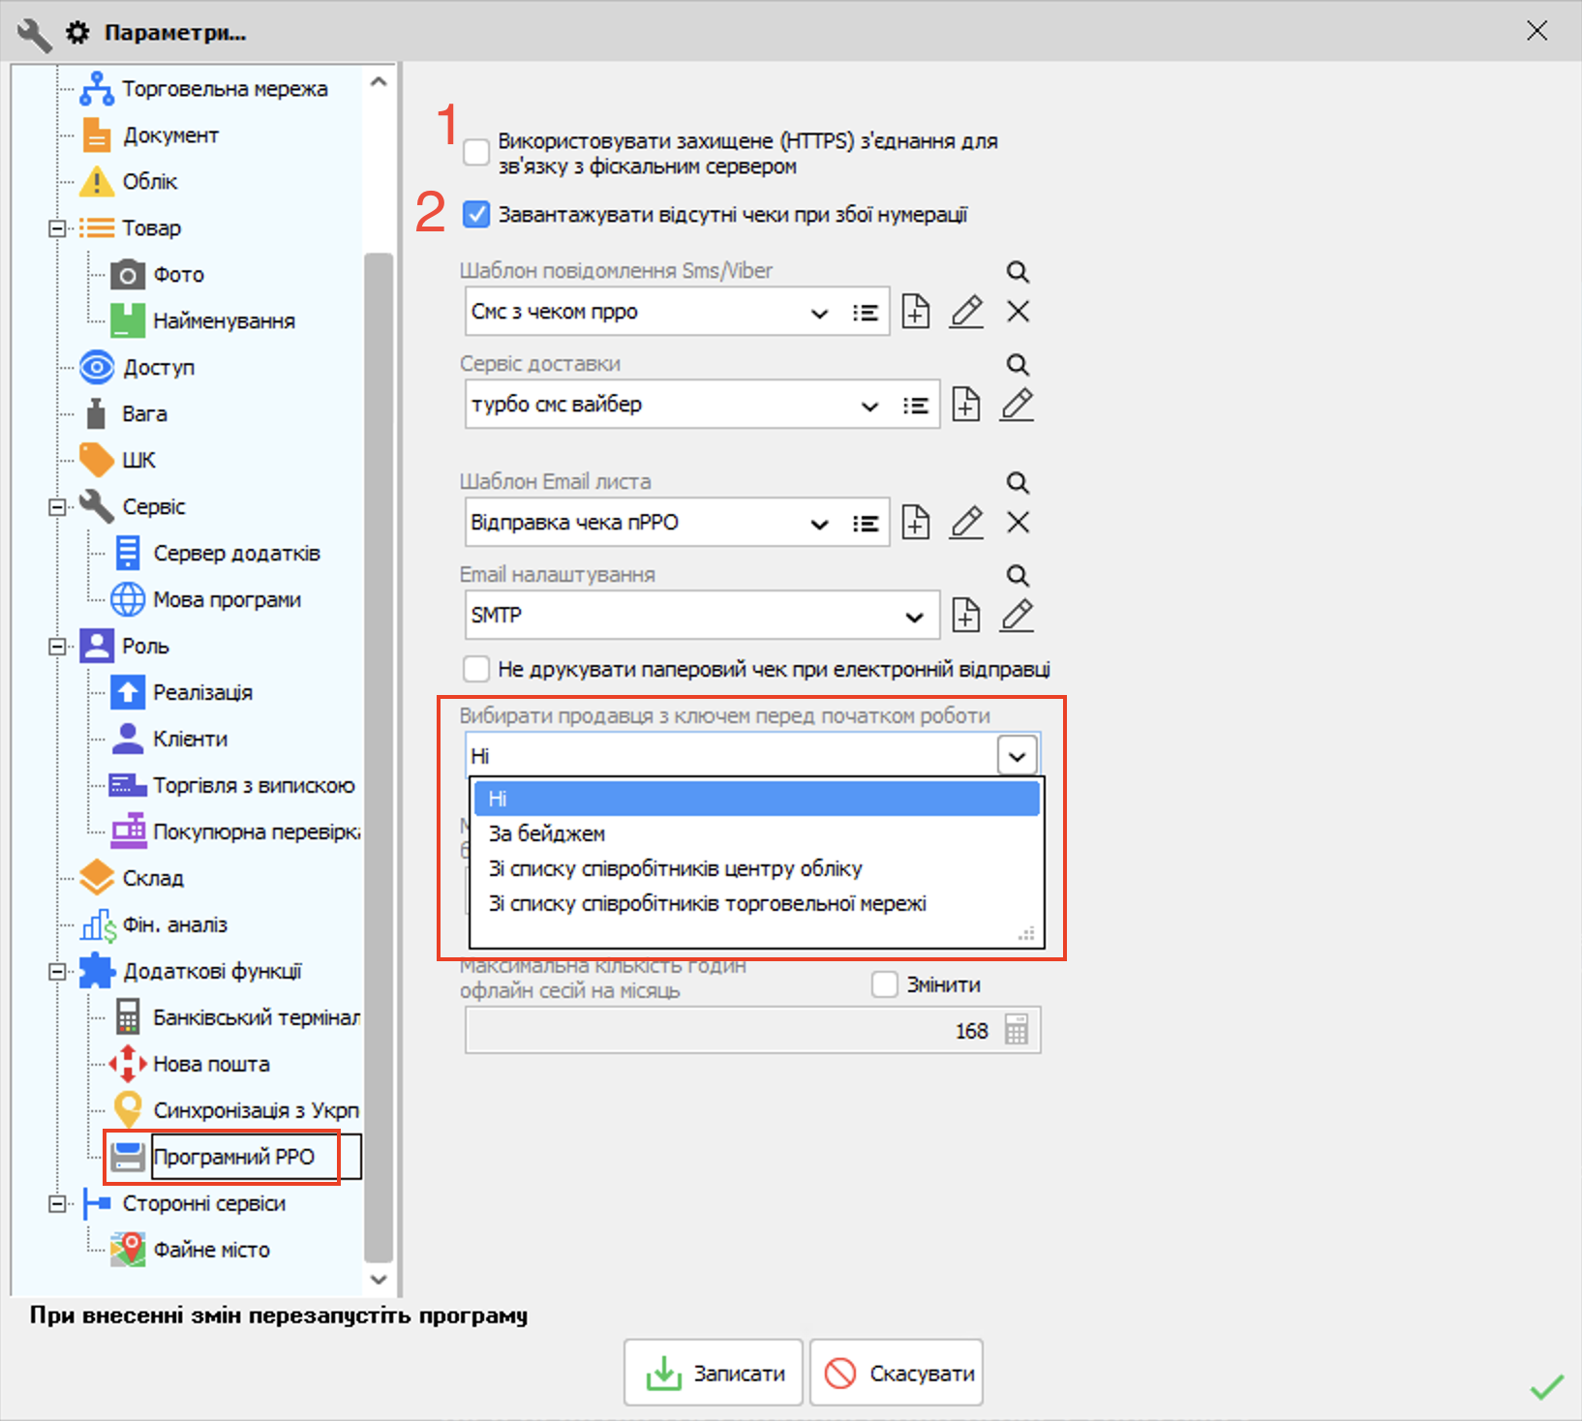Click the tree panel vertical scrollbar
Image resolution: width=1582 pixels, height=1421 pixels.
pyautogui.click(x=379, y=755)
